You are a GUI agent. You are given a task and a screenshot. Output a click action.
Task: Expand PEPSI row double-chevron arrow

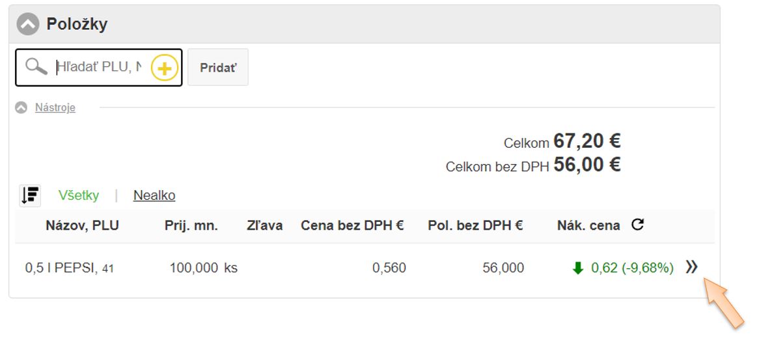[x=691, y=267]
